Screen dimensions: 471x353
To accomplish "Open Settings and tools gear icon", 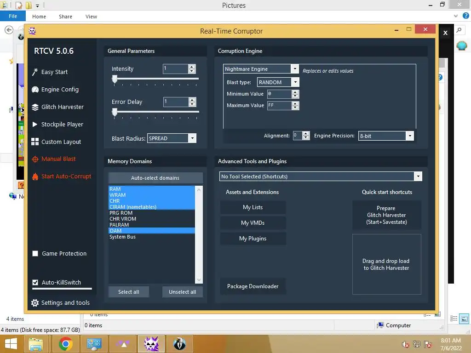I will coord(35,303).
